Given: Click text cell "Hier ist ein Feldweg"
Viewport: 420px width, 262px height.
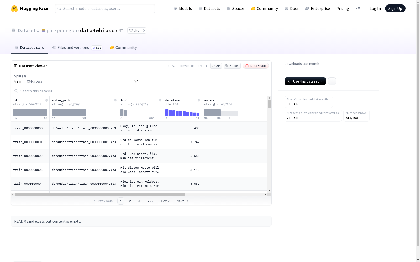Looking at the screenshot, I should [x=141, y=184].
